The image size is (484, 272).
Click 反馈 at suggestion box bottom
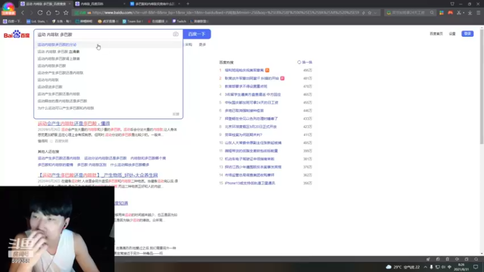(175, 114)
